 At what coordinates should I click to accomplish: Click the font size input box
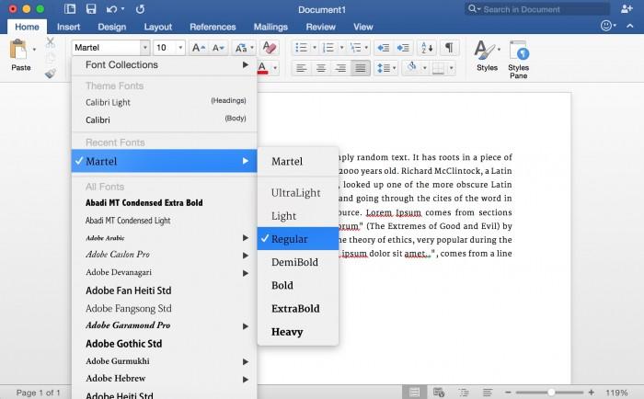tap(165, 48)
